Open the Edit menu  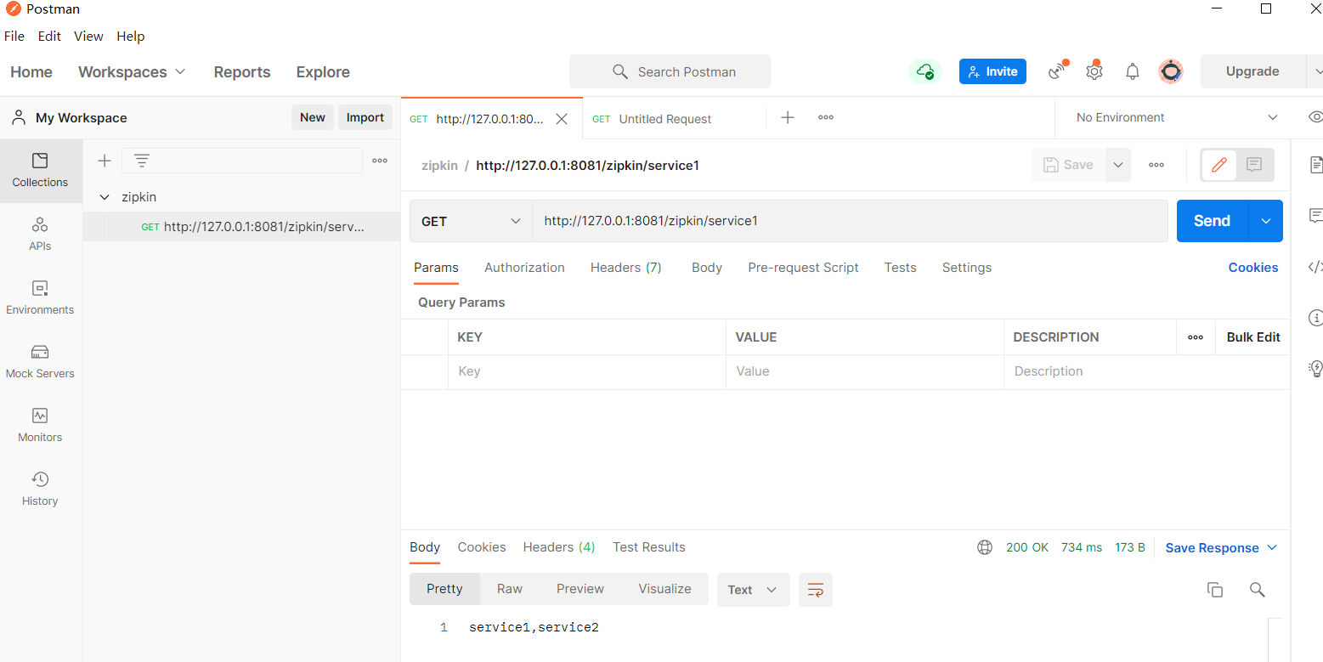pyautogui.click(x=49, y=37)
